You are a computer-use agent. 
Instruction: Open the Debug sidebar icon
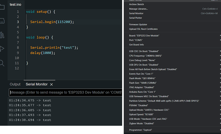click(x=2, y=48)
